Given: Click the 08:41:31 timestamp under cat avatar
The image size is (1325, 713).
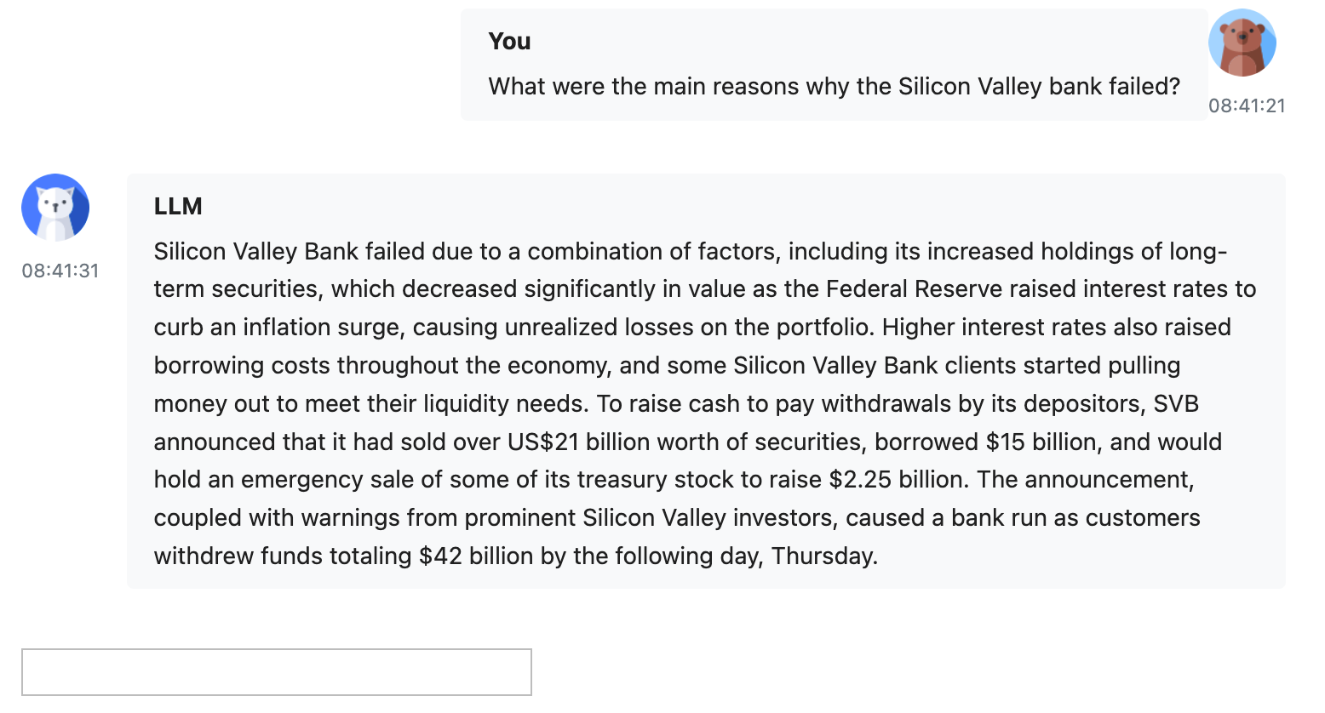Looking at the screenshot, I should pos(60,271).
